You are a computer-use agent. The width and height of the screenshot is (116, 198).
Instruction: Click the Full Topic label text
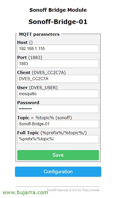point(28,133)
